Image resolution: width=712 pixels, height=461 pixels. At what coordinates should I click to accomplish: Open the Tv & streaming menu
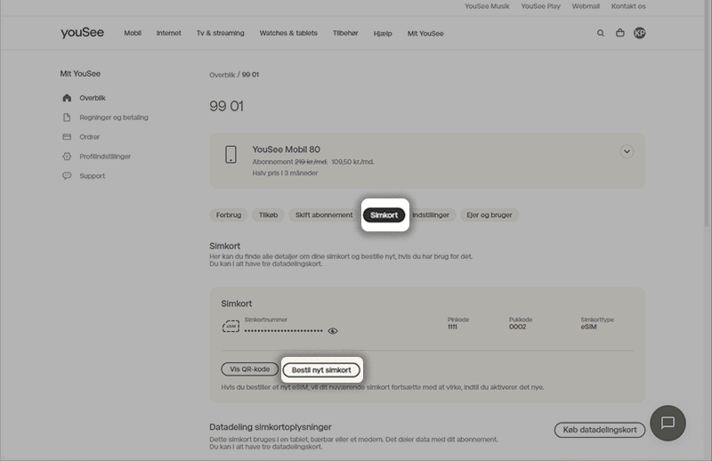coord(220,34)
